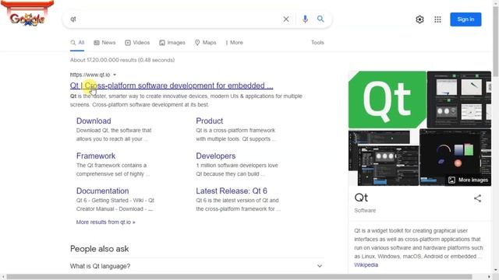Click the Google doodle logo
The height and width of the screenshot is (280, 499).
pos(27,14)
